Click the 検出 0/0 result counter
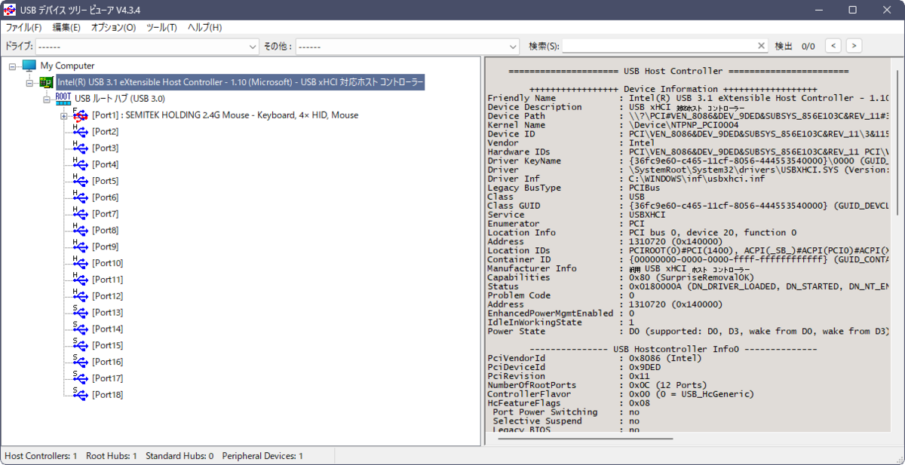Screen dimensions: 905x465 [x=795, y=47]
